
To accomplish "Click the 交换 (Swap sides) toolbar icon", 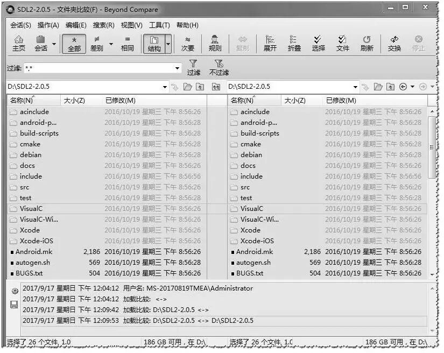I will pos(394,44).
